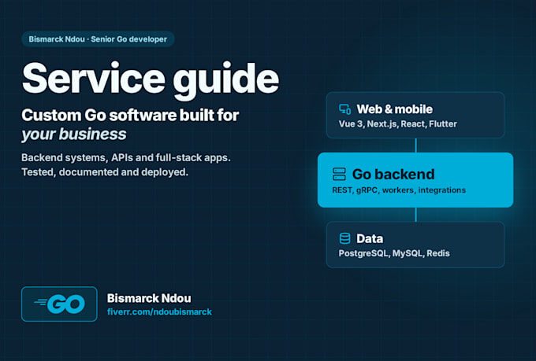Click the 'Service guide' headline

pos(151,79)
